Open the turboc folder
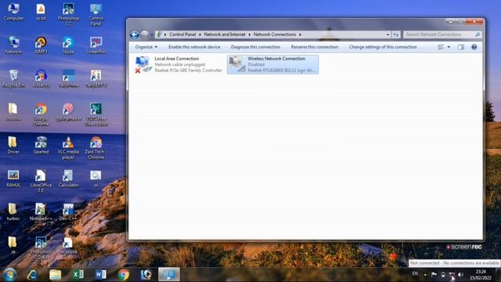The image size is (501, 282). [x=13, y=211]
